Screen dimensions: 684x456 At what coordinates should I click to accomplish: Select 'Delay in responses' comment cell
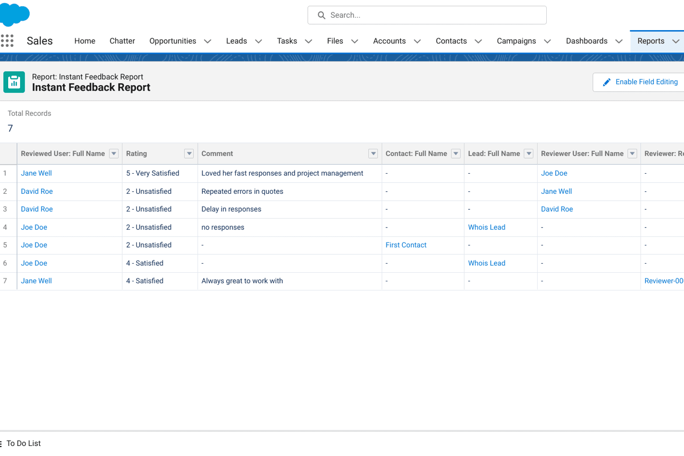click(290, 209)
